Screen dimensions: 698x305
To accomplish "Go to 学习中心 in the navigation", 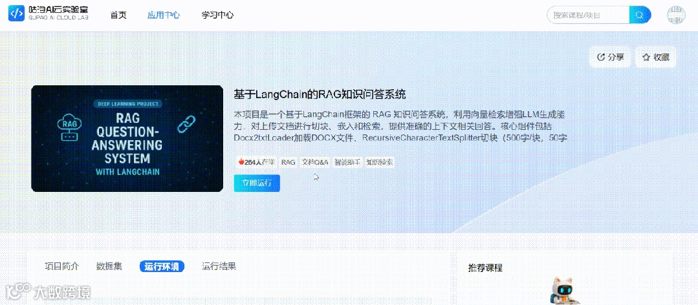I will coord(217,15).
